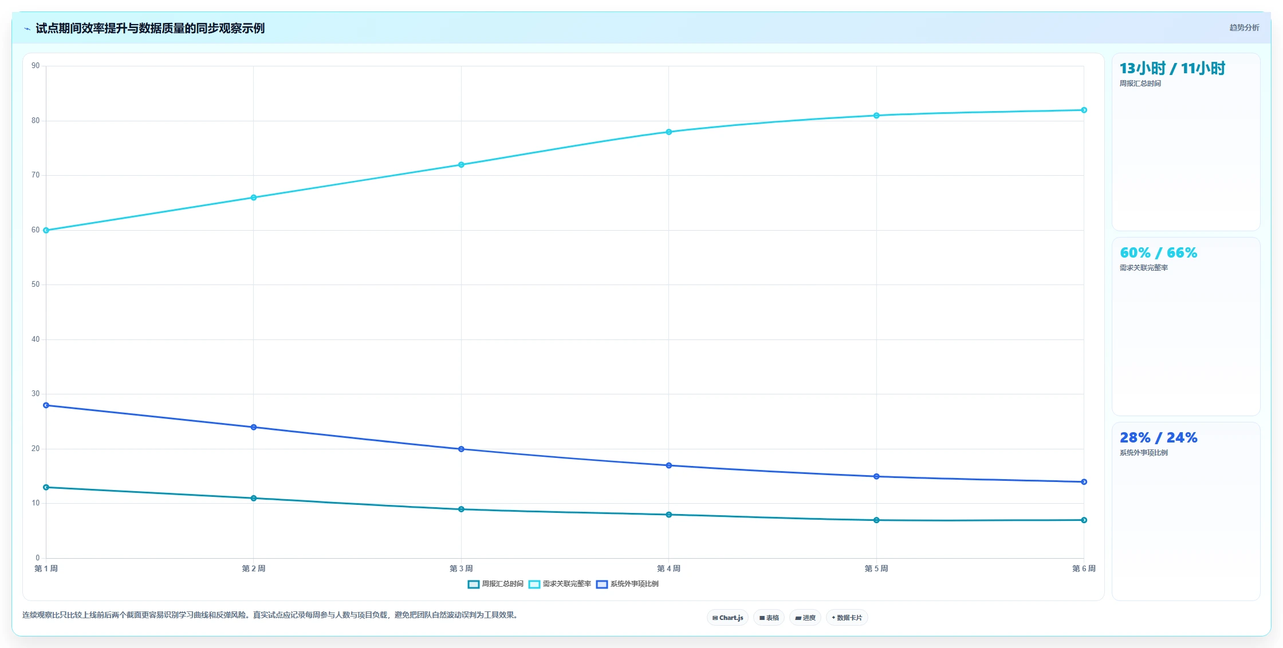Select 需求关联完整率 point at 第 4 周 (78)
This screenshot has height=648, width=1283.
[x=669, y=132]
